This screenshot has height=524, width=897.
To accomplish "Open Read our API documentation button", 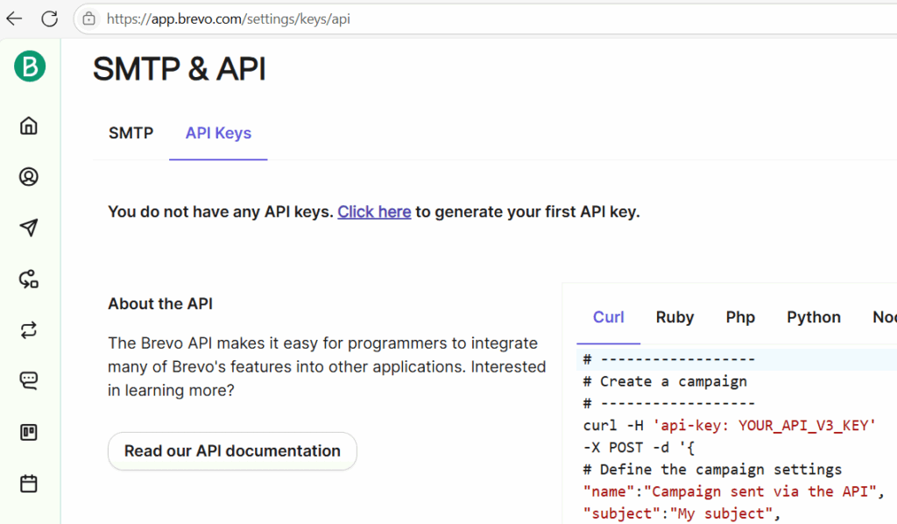I will [x=232, y=450].
